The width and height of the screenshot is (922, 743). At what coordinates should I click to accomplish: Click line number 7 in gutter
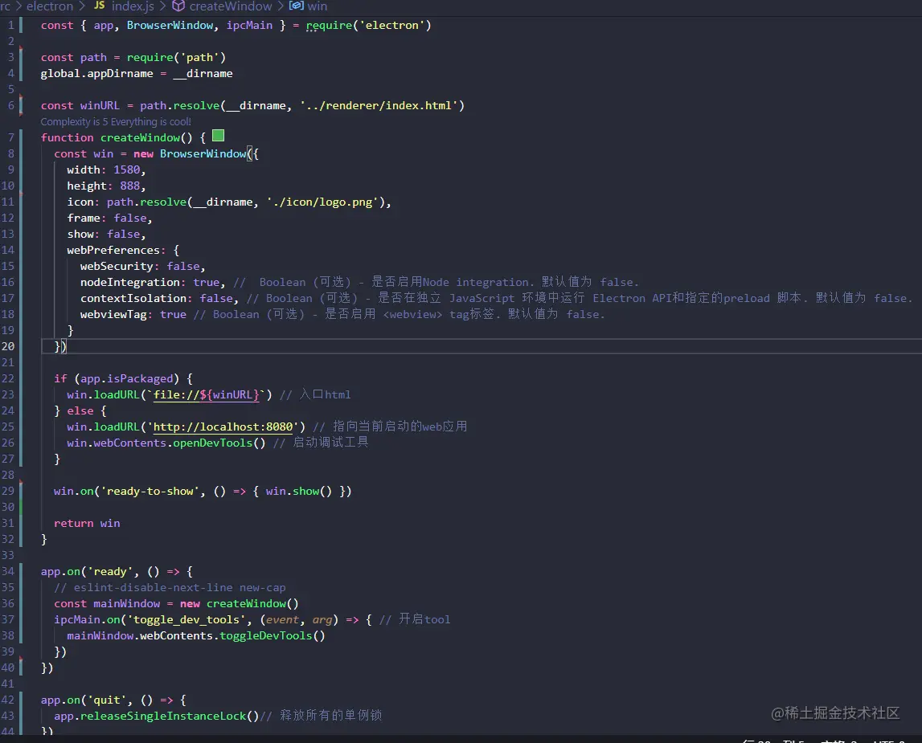pyautogui.click(x=11, y=137)
